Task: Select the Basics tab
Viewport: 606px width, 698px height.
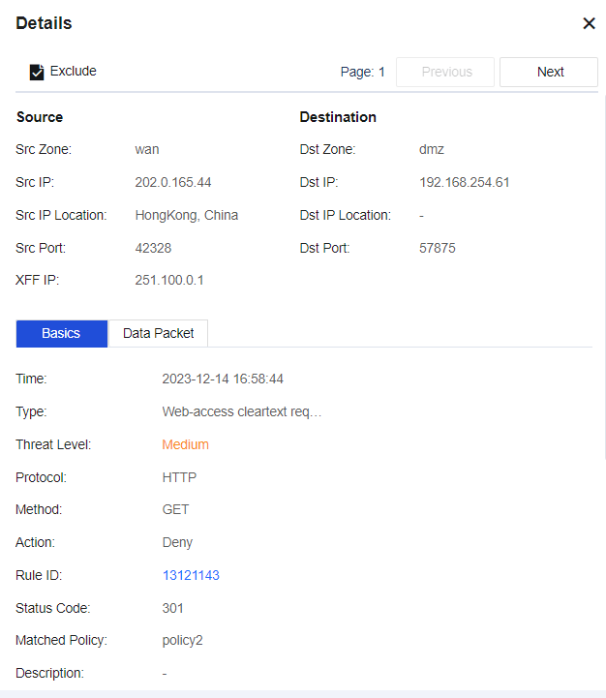Action: click(61, 333)
